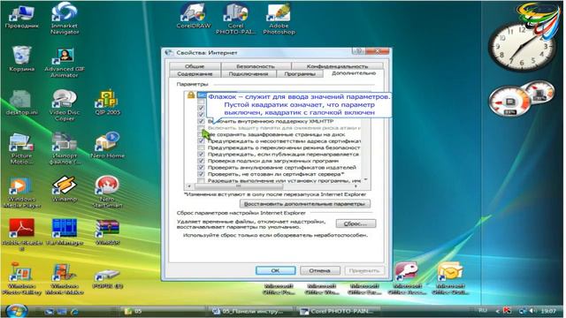The width and height of the screenshot is (566, 318).
Task: Open Internet Explorer in Quick Launch
Action: coord(75,311)
